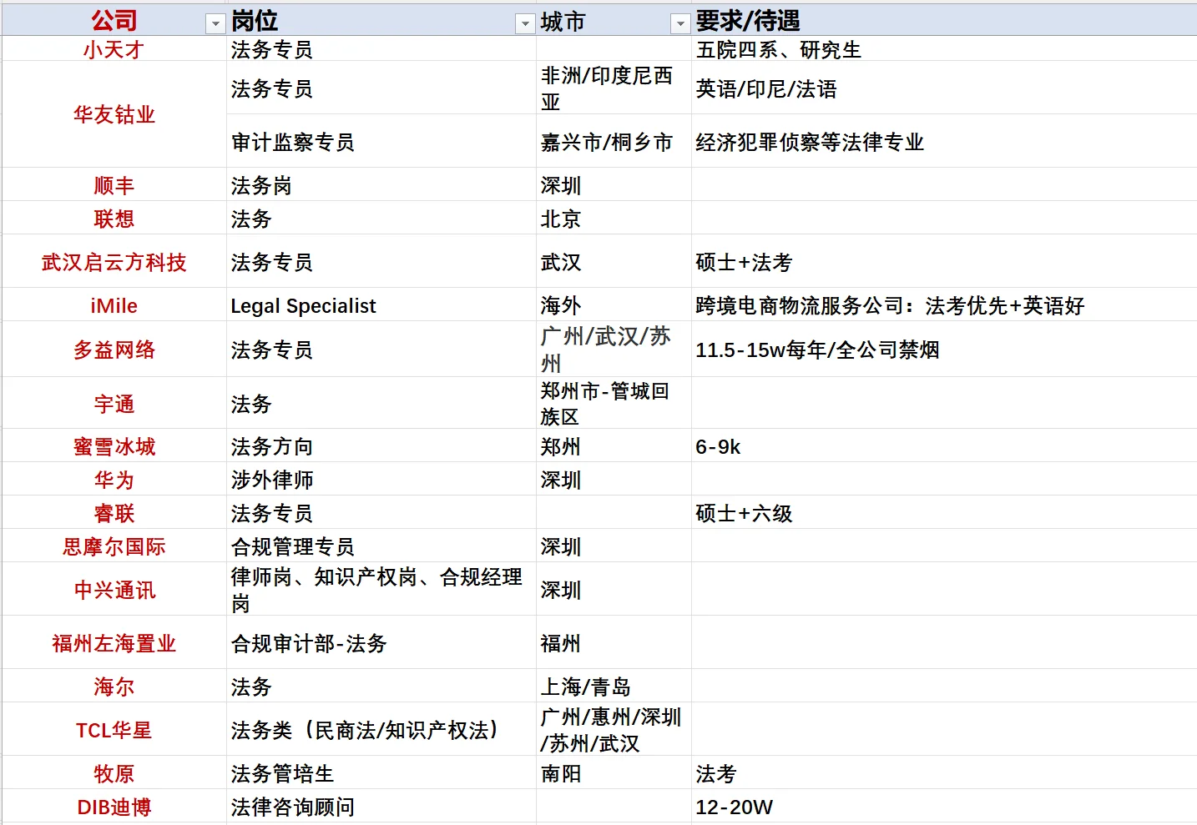The image size is (1197, 825).
Task: Select the 福州左海置业 company cell
Action: point(114,643)
